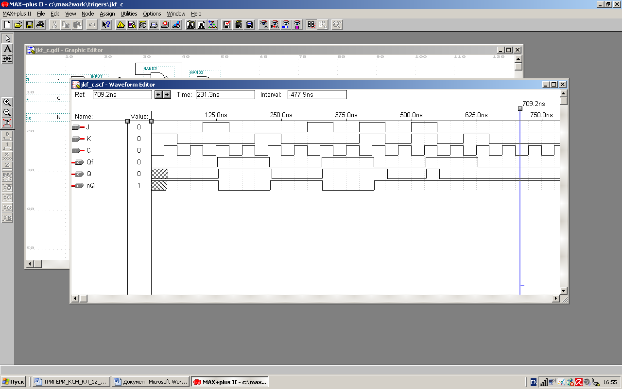
Task: Click the Undo toolbar icon
Action: (91, 24)
